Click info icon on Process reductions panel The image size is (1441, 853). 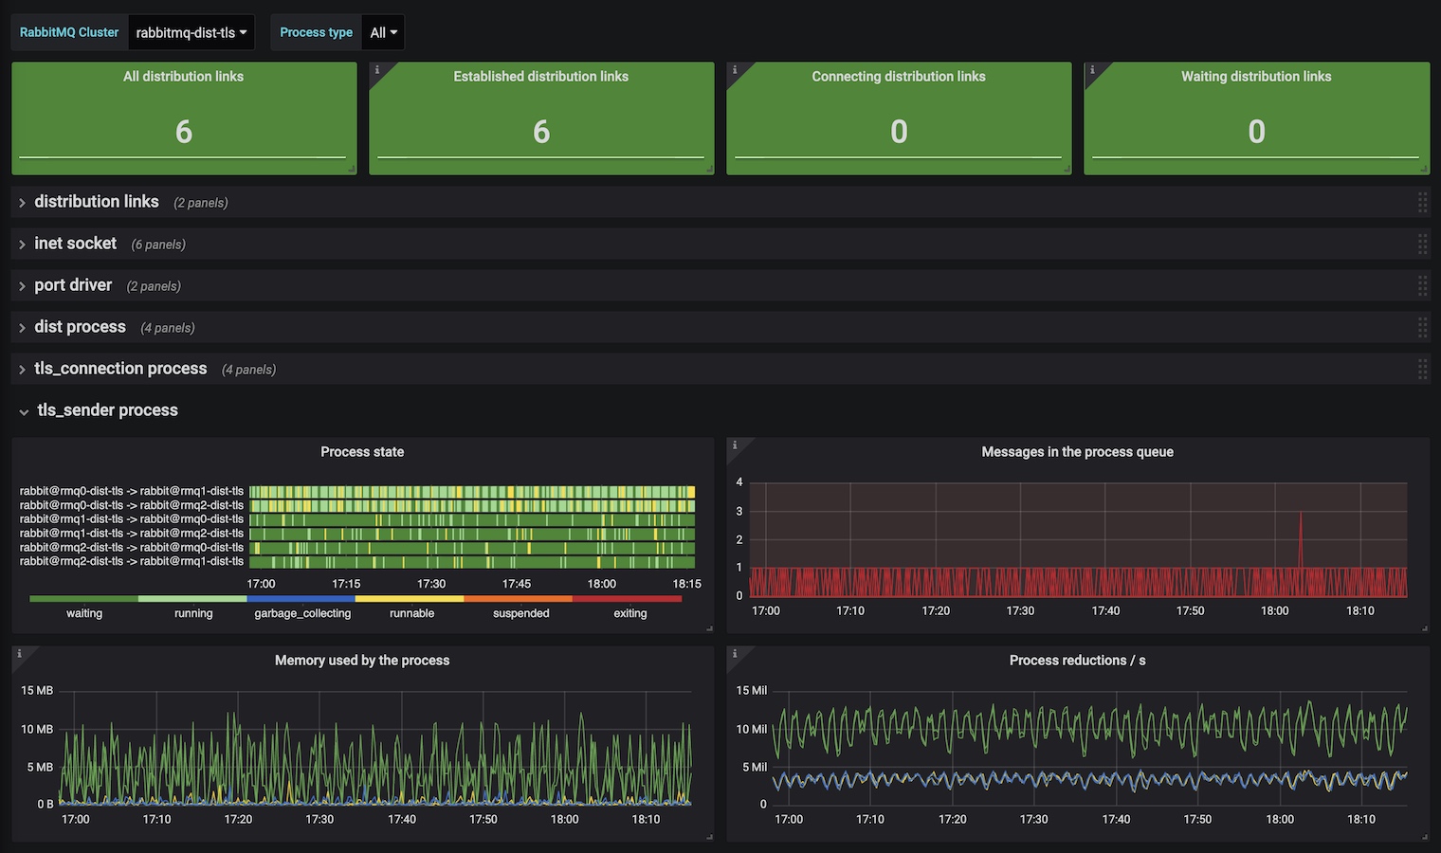(734, 653)
